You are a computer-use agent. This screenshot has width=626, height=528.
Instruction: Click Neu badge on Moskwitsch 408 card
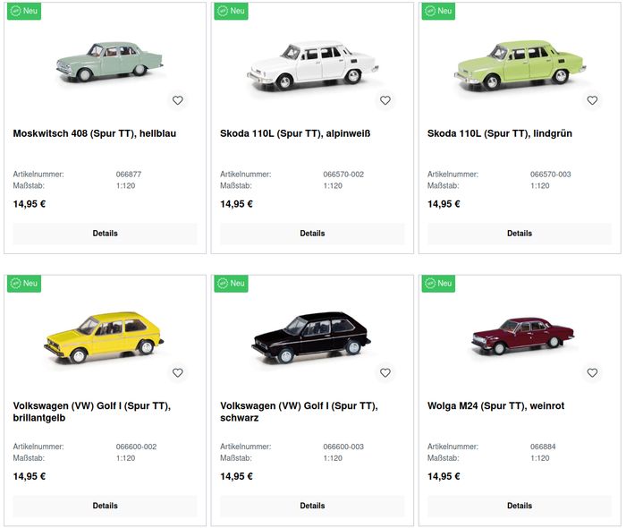click(24, 11)
